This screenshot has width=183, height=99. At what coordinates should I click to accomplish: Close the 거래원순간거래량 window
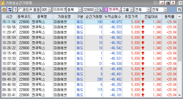pyautogui.click(x=181, y=3)
